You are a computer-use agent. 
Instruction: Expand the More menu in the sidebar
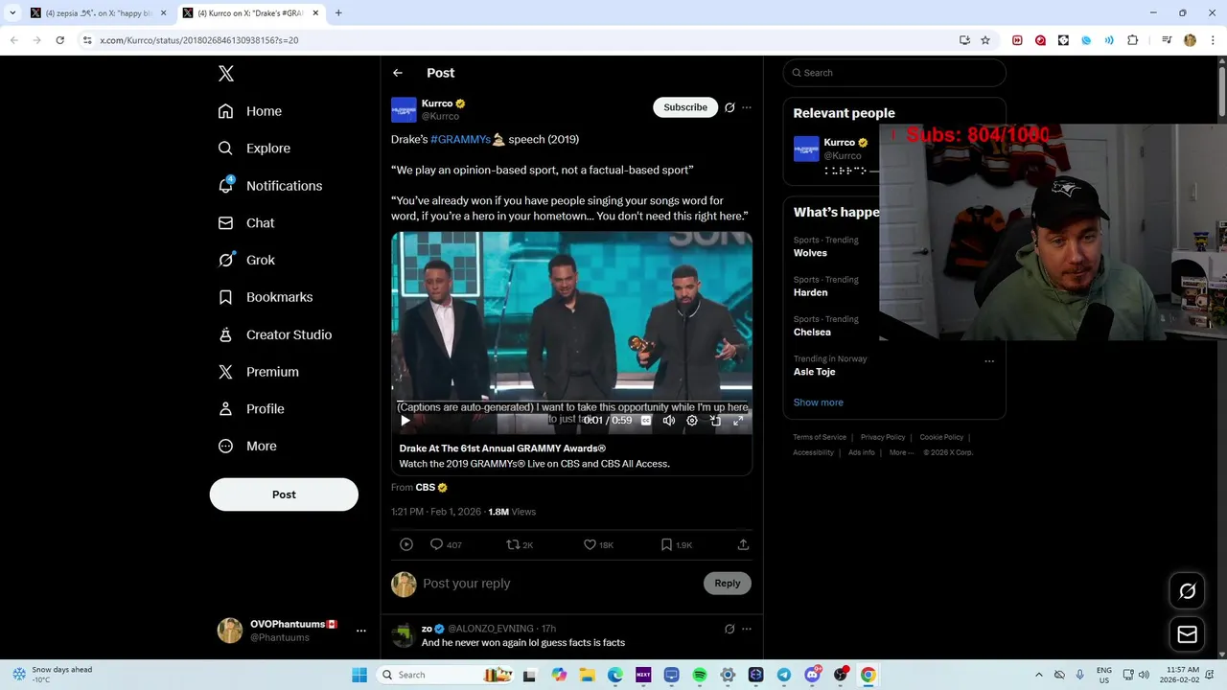(x=247, y=447)
